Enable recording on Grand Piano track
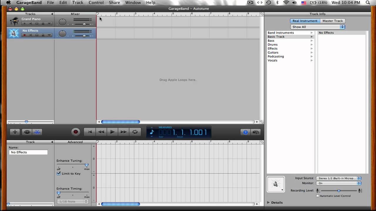The height and width of the screenshot is (211, 376). (x=25, y=23)
